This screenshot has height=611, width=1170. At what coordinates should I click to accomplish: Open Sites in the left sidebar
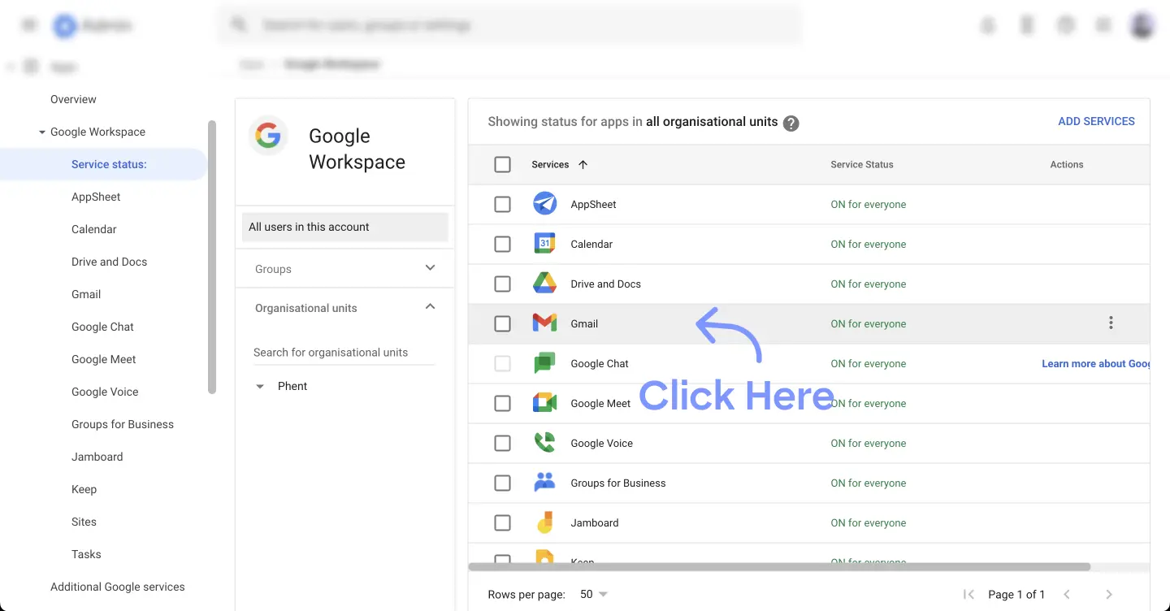click(x=84, y=522)
